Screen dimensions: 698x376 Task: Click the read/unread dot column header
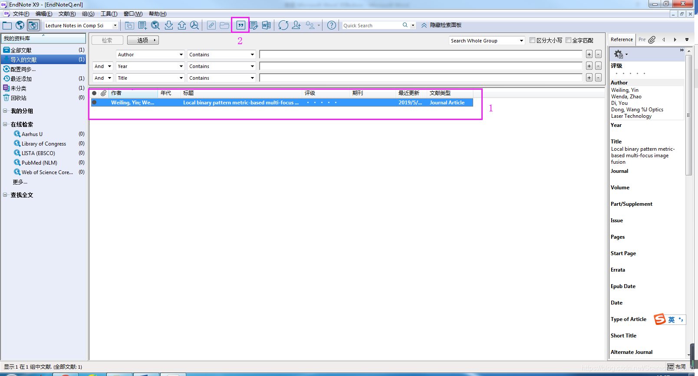[x=94, y=93]
